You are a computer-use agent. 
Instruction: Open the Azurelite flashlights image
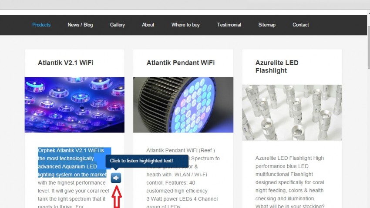coord(292,113)
